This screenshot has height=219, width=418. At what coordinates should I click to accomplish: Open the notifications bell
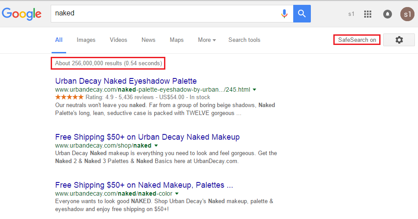[x=388, y=14]
